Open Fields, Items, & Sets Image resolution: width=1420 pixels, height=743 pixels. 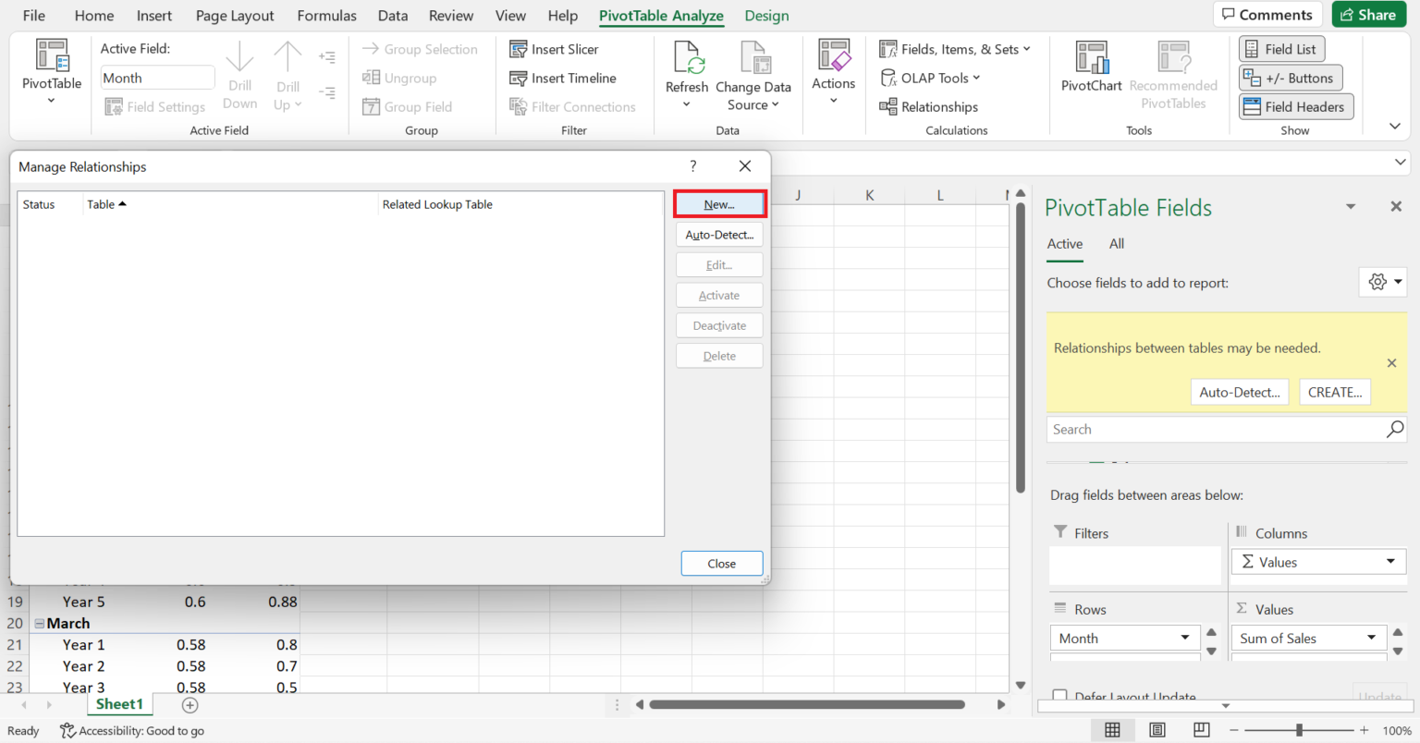click(x=954, y=48)
